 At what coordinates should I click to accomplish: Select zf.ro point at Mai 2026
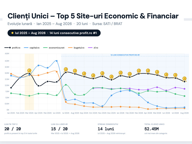157,87
